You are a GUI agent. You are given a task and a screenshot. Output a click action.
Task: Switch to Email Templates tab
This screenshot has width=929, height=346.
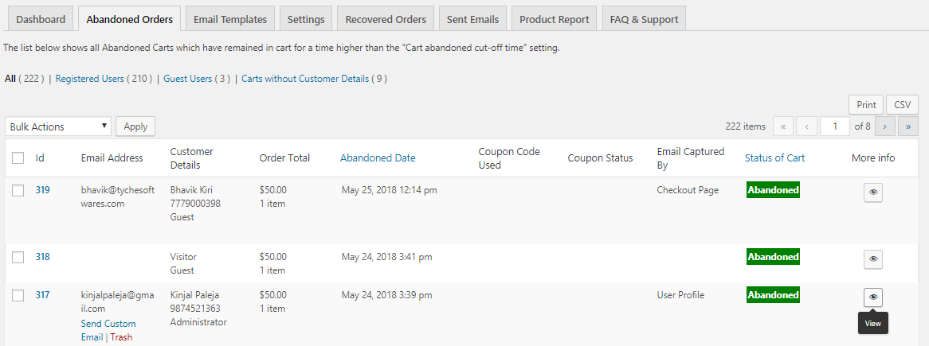(230, 19)
